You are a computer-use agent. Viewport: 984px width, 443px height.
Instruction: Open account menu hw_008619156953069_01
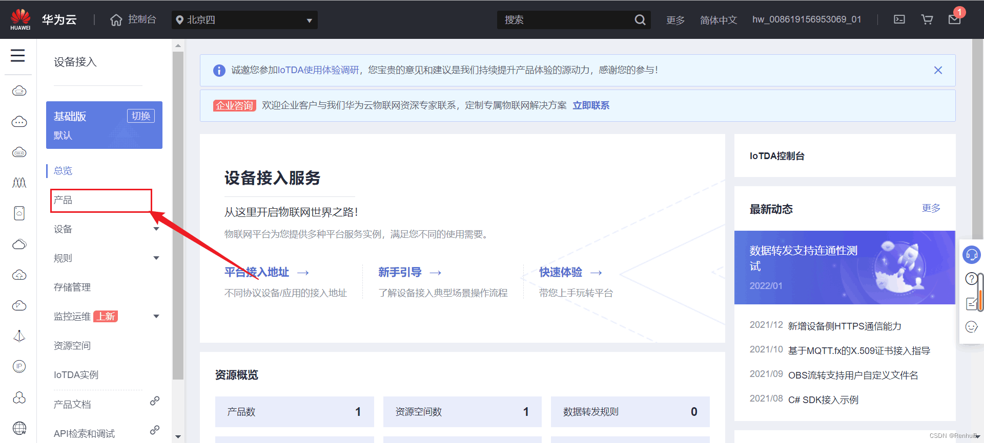[x=807, y=19]
